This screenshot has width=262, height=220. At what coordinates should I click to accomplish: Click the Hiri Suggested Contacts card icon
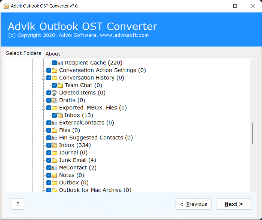point(54,138)
